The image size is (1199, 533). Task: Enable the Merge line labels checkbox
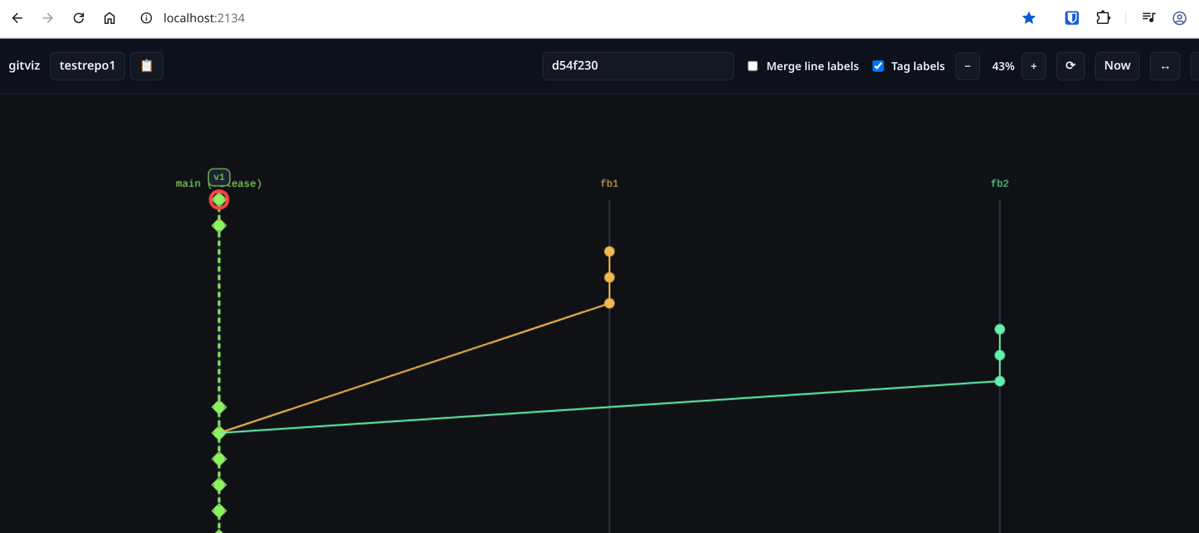pyautogui.click(x=752, y=66)
